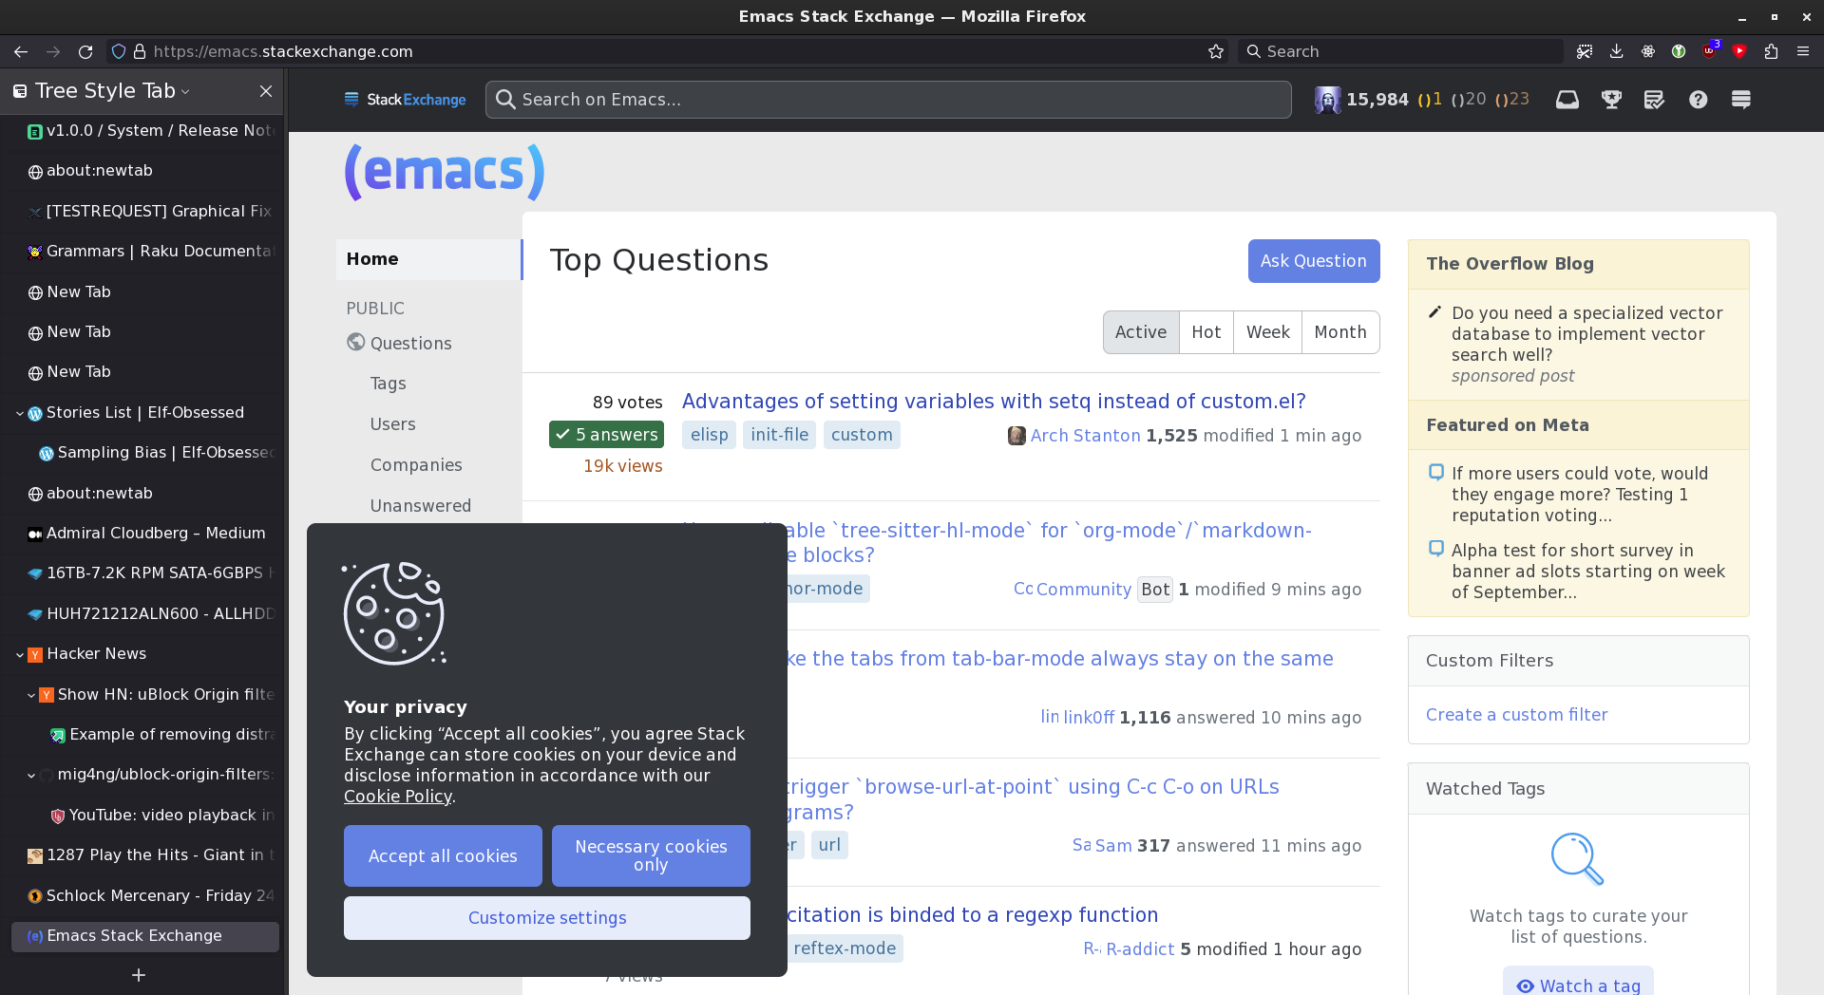Open the setq versus custom.el question

(994, 402)
